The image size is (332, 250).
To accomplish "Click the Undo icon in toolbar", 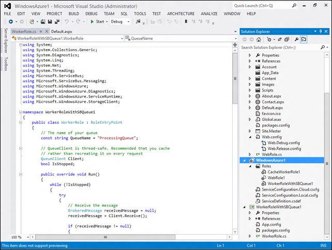I will point(67,22).
